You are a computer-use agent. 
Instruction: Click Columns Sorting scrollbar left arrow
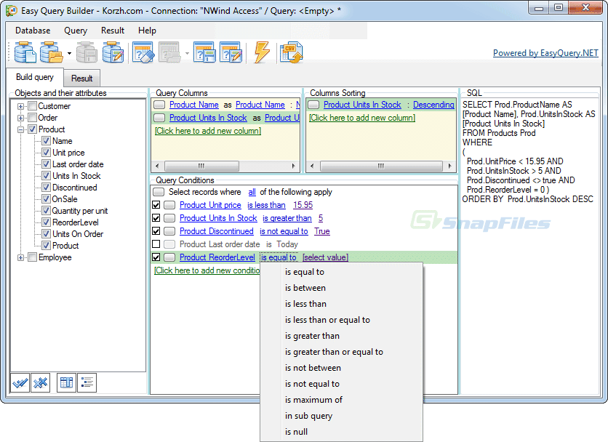tap(312, 166)
